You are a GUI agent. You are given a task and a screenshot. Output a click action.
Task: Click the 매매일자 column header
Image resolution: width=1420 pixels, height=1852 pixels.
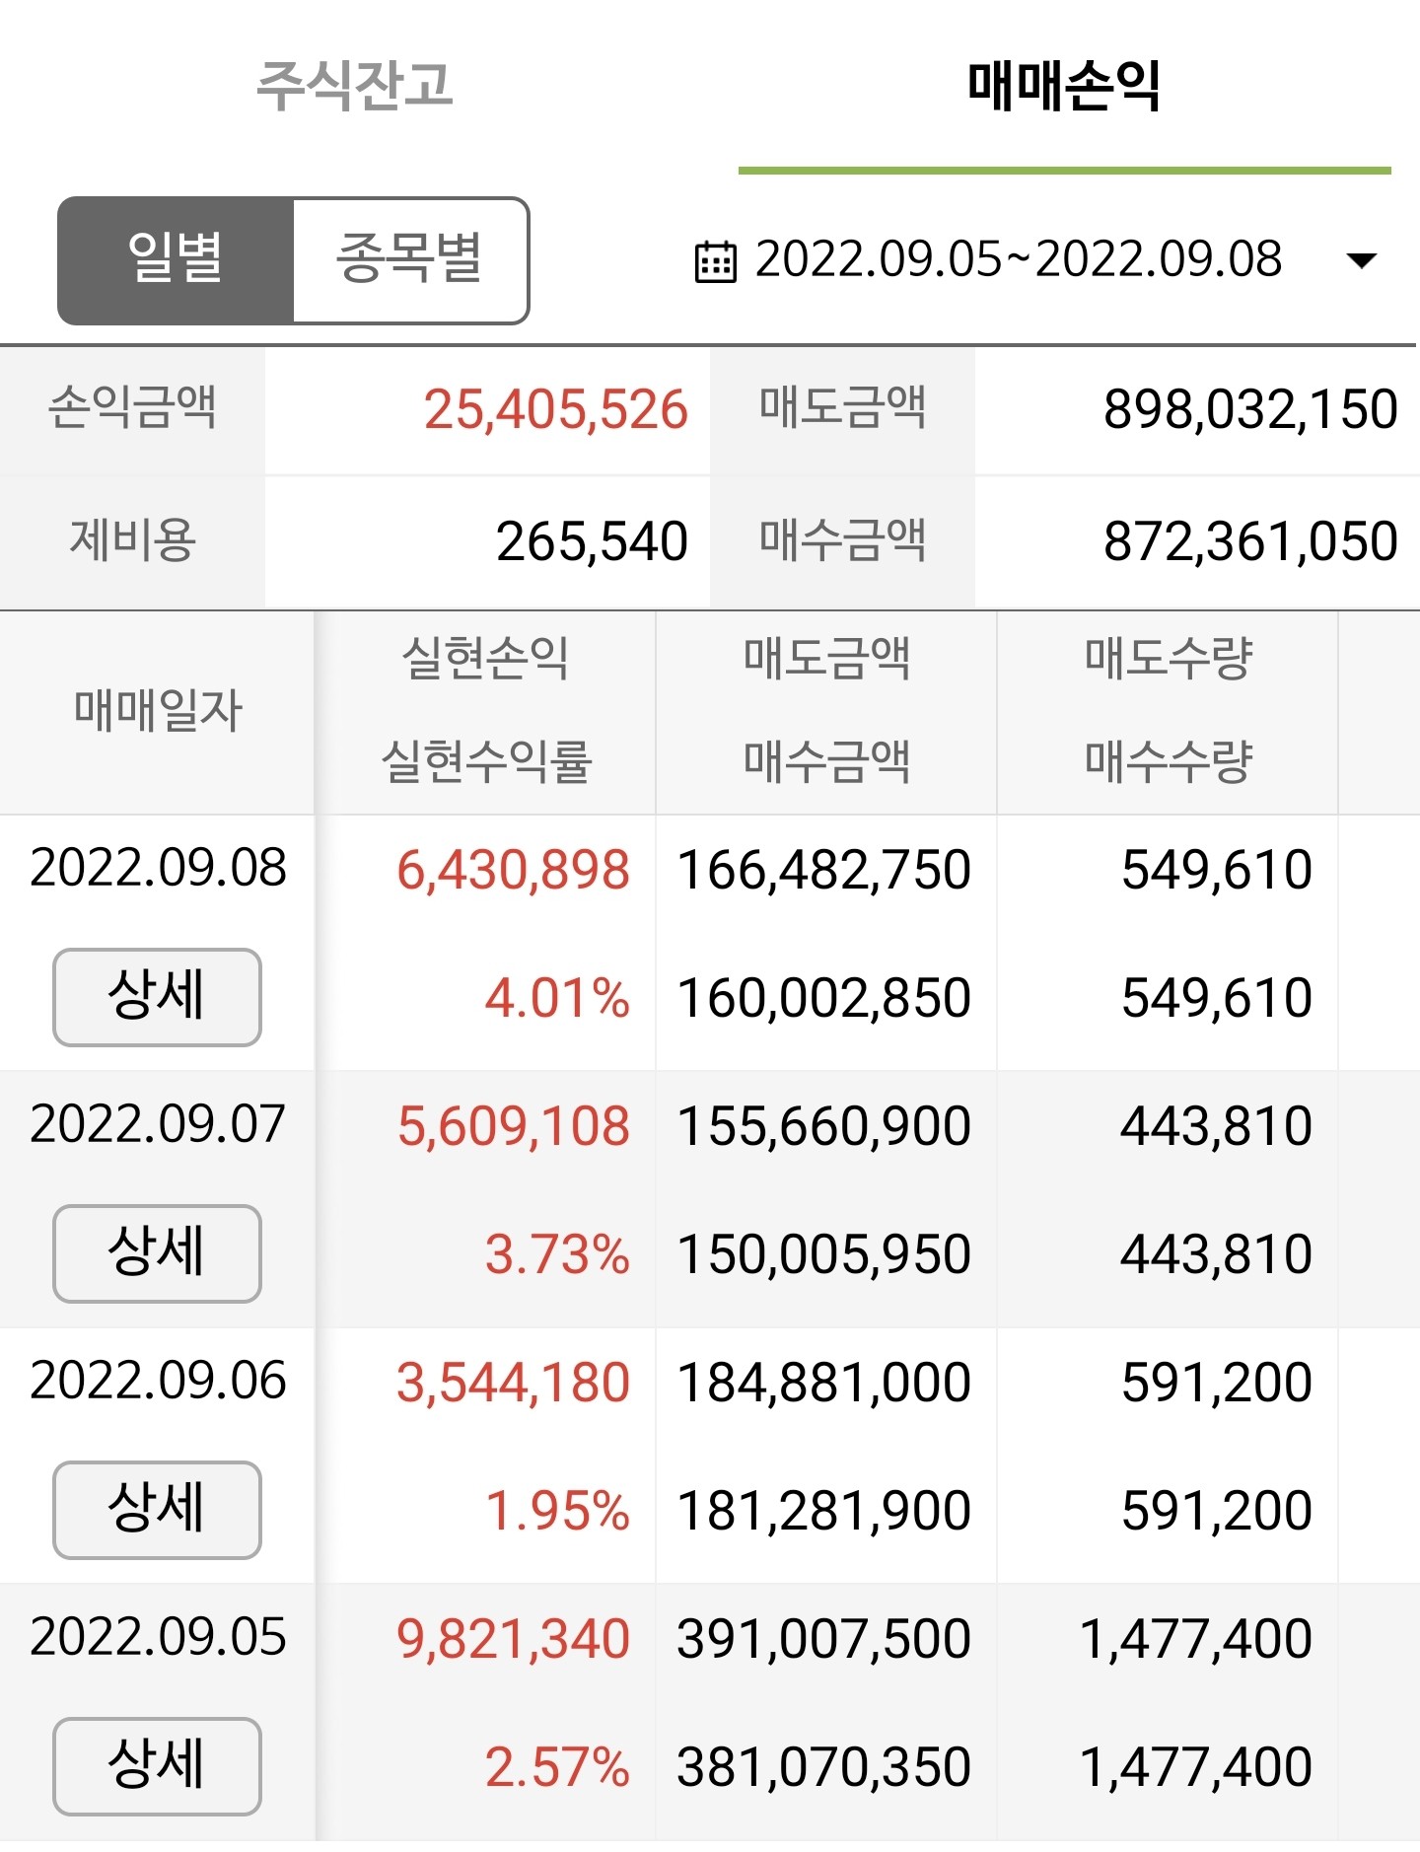point(158,711)
